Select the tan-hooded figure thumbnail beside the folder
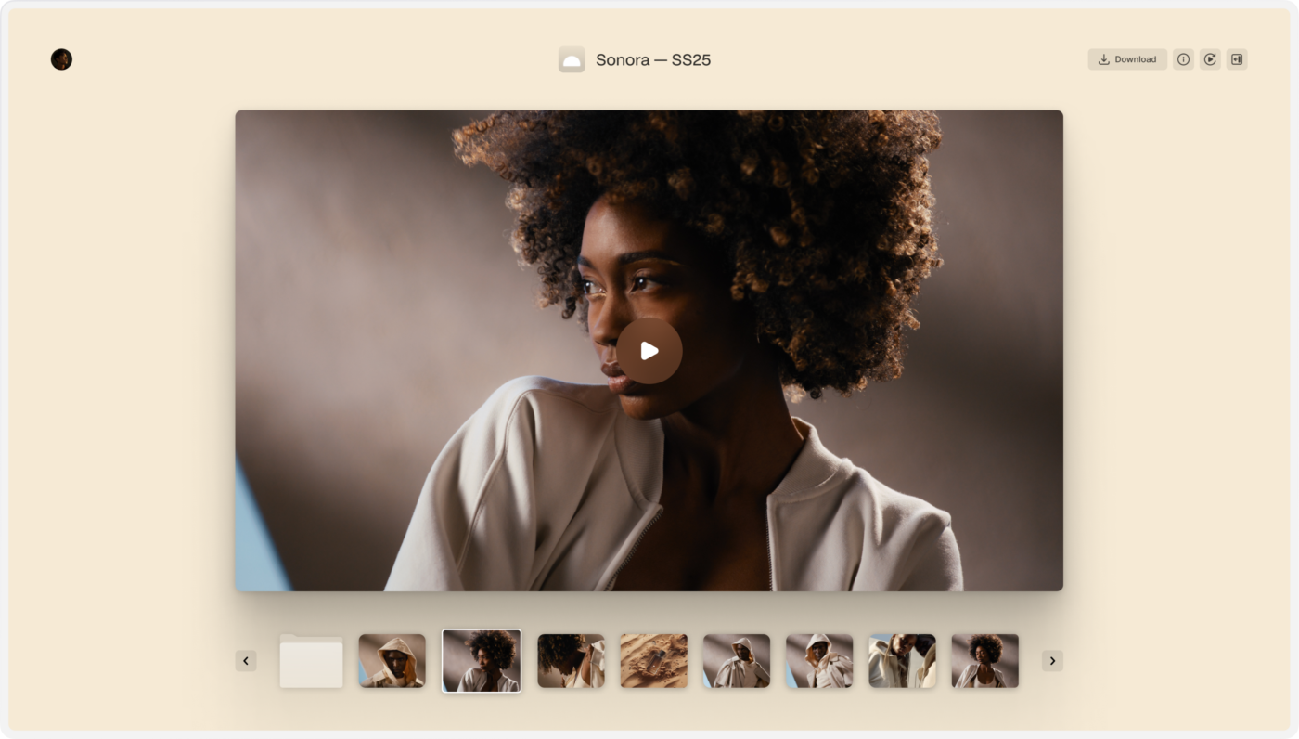Image resolution: width=1299 pixels, height=739 pixels. [x=392, y=661]
